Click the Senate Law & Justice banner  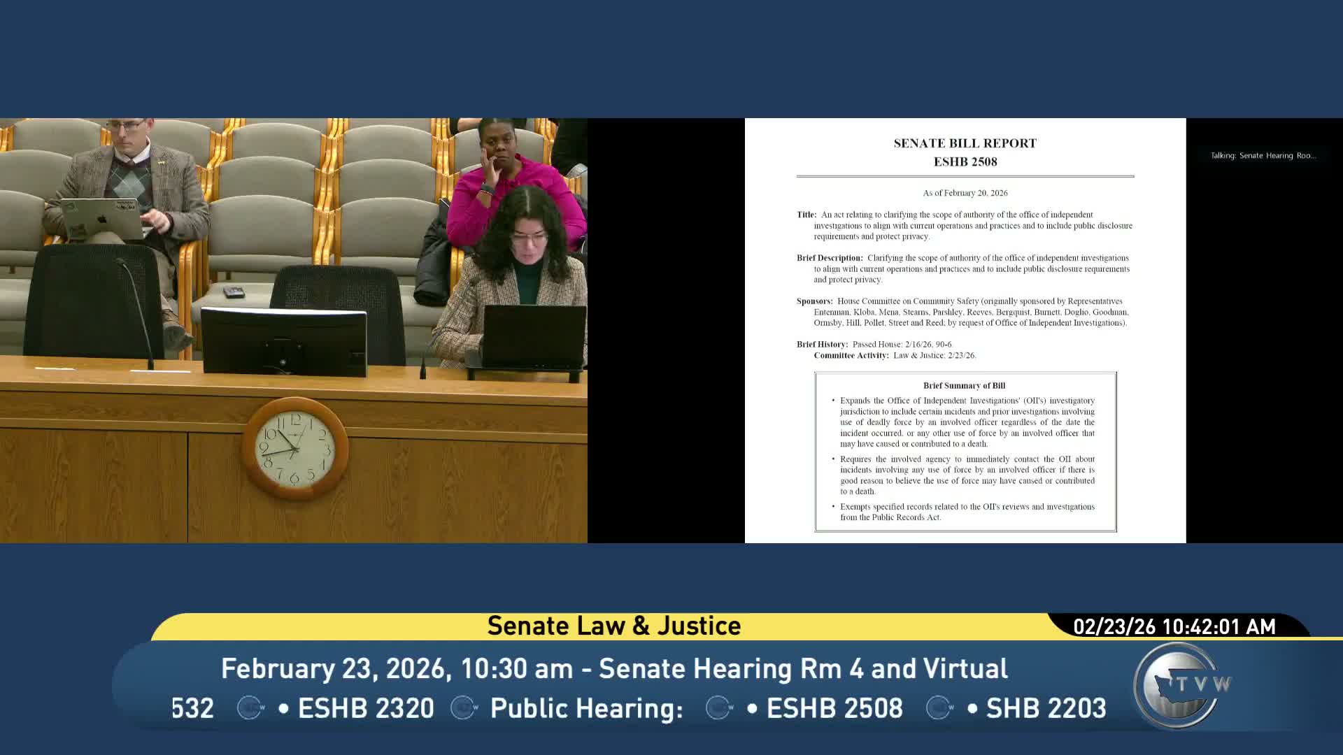(x=613, y=626)
